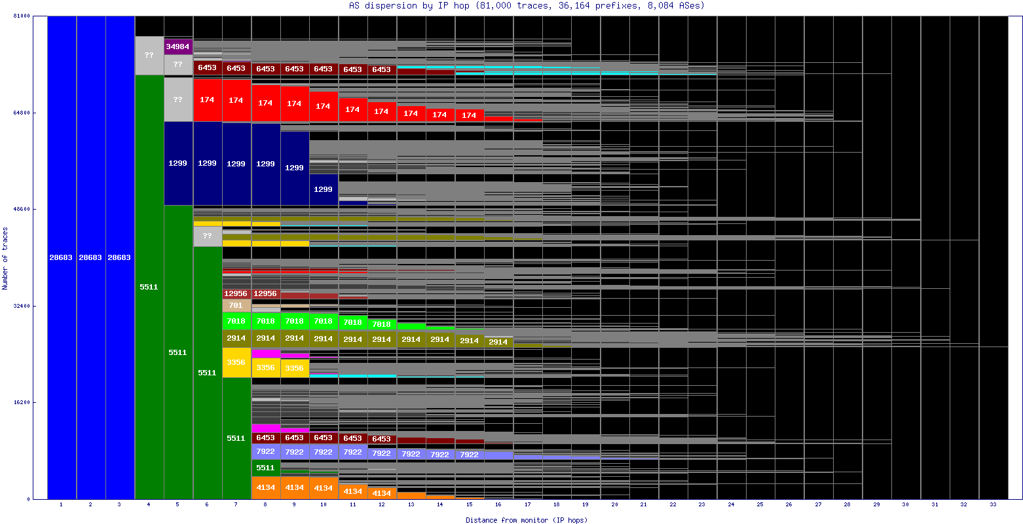Viewport: 1023px width, 524px height.
Task: Click lower maroon 6453 block at hop 8
Action: point(266,438)
